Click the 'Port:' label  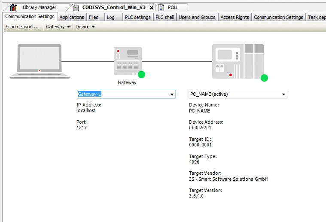pos(82,122)
